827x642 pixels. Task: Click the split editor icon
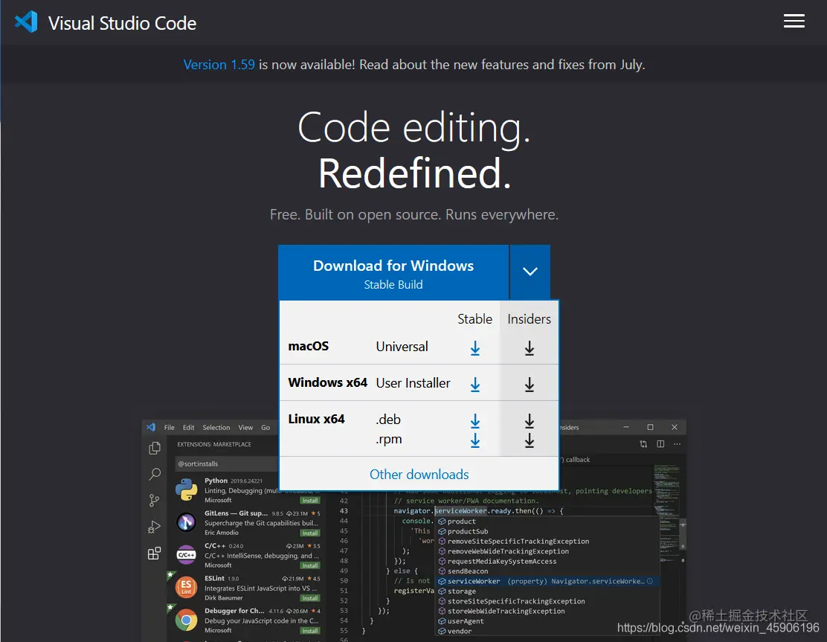(660, 444)
